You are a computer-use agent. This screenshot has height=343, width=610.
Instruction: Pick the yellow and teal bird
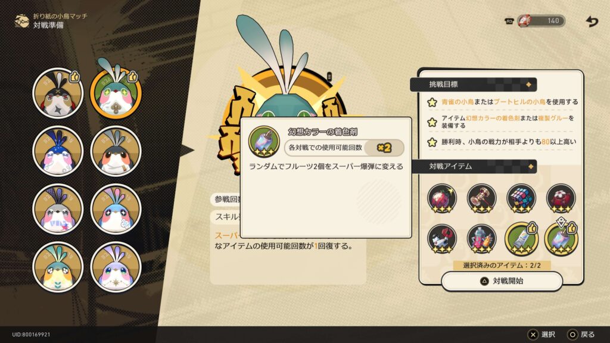58,267
